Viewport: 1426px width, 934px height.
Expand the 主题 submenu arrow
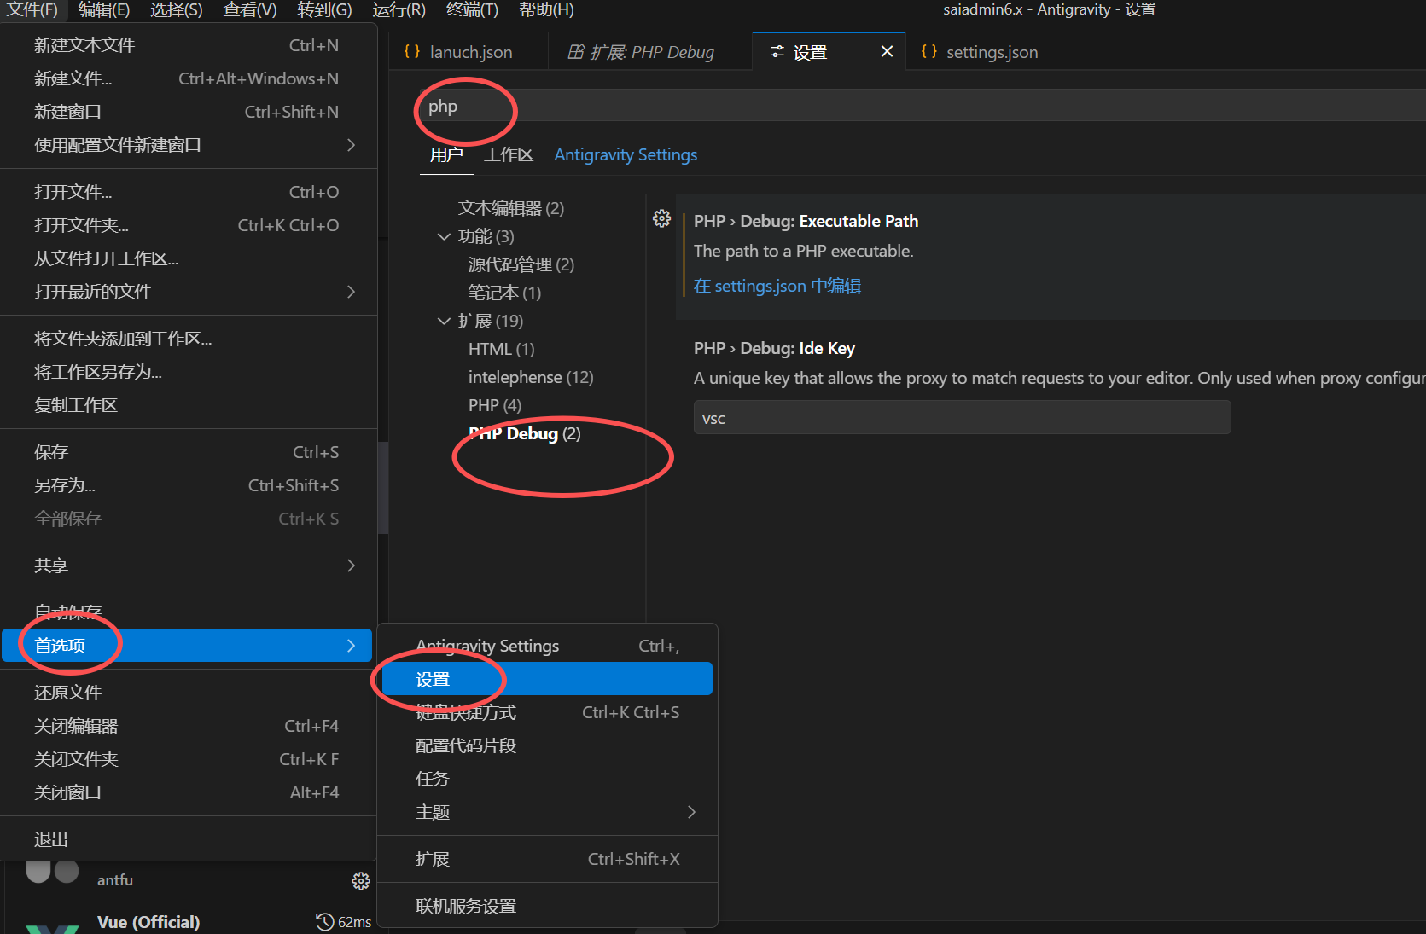pos(691,812)
